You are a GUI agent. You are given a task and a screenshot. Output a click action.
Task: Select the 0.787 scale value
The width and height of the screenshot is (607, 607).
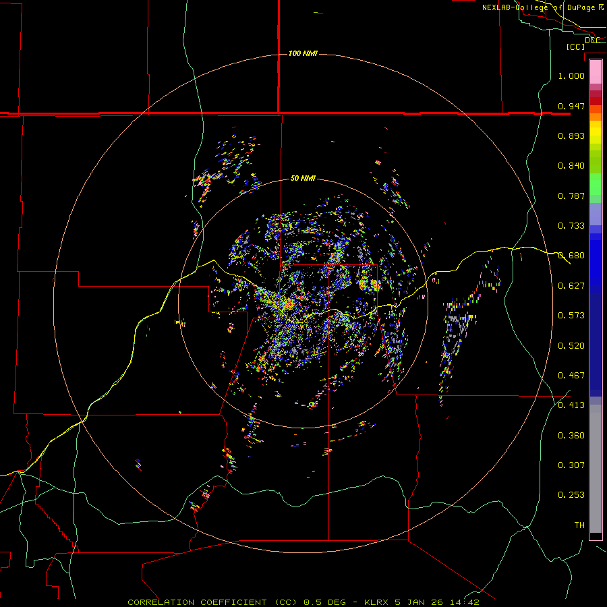571,196
